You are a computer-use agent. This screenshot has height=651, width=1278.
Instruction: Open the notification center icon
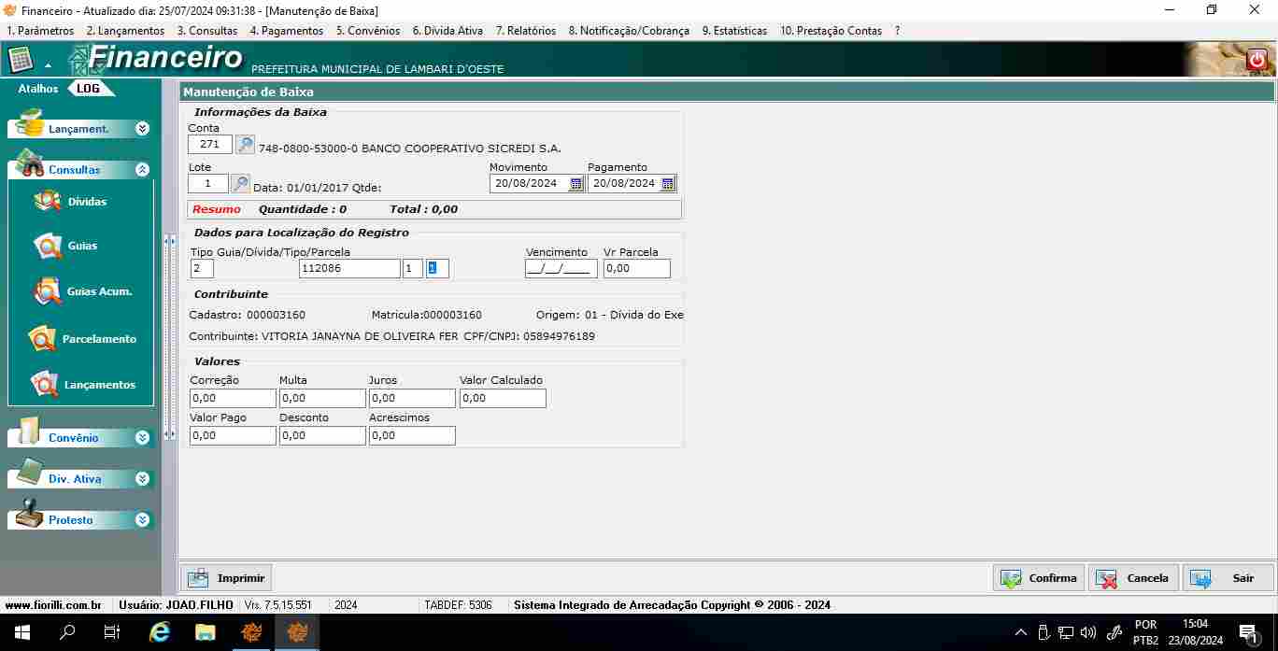click(1247, 632)
